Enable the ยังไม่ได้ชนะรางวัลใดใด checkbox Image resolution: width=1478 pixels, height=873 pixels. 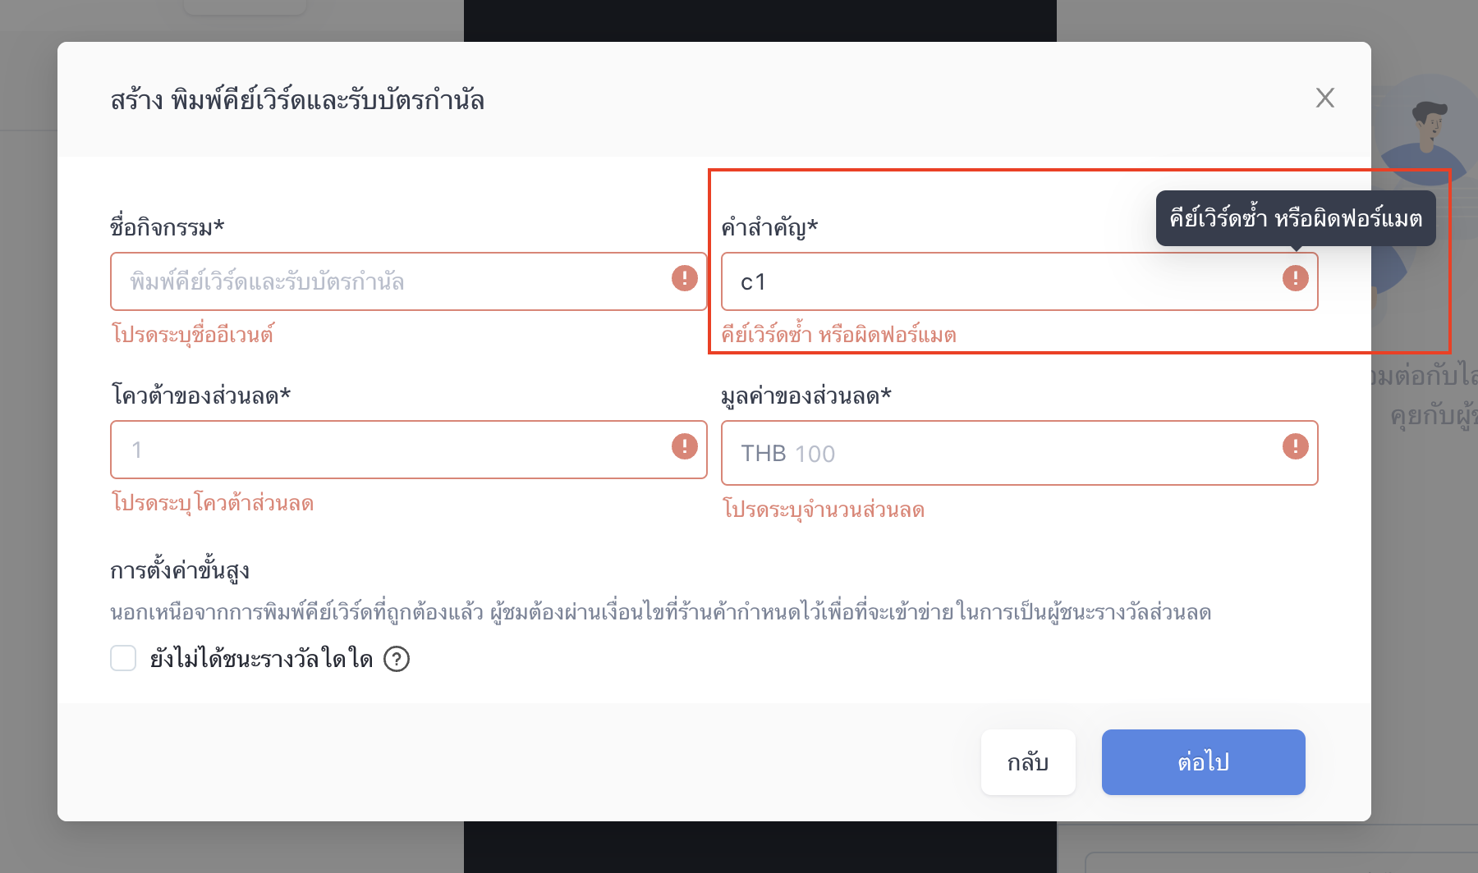tap(123, 658)
